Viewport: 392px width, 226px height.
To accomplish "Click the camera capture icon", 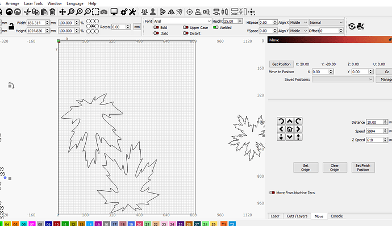I will pos(104,12).
